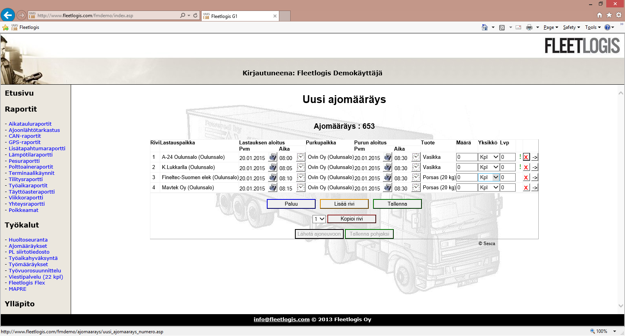This screenshot has width=625, height=336.
Task: Open loading time clock for K.Lukkarila row
Action: pyautogui.click(x=301, y=167)
